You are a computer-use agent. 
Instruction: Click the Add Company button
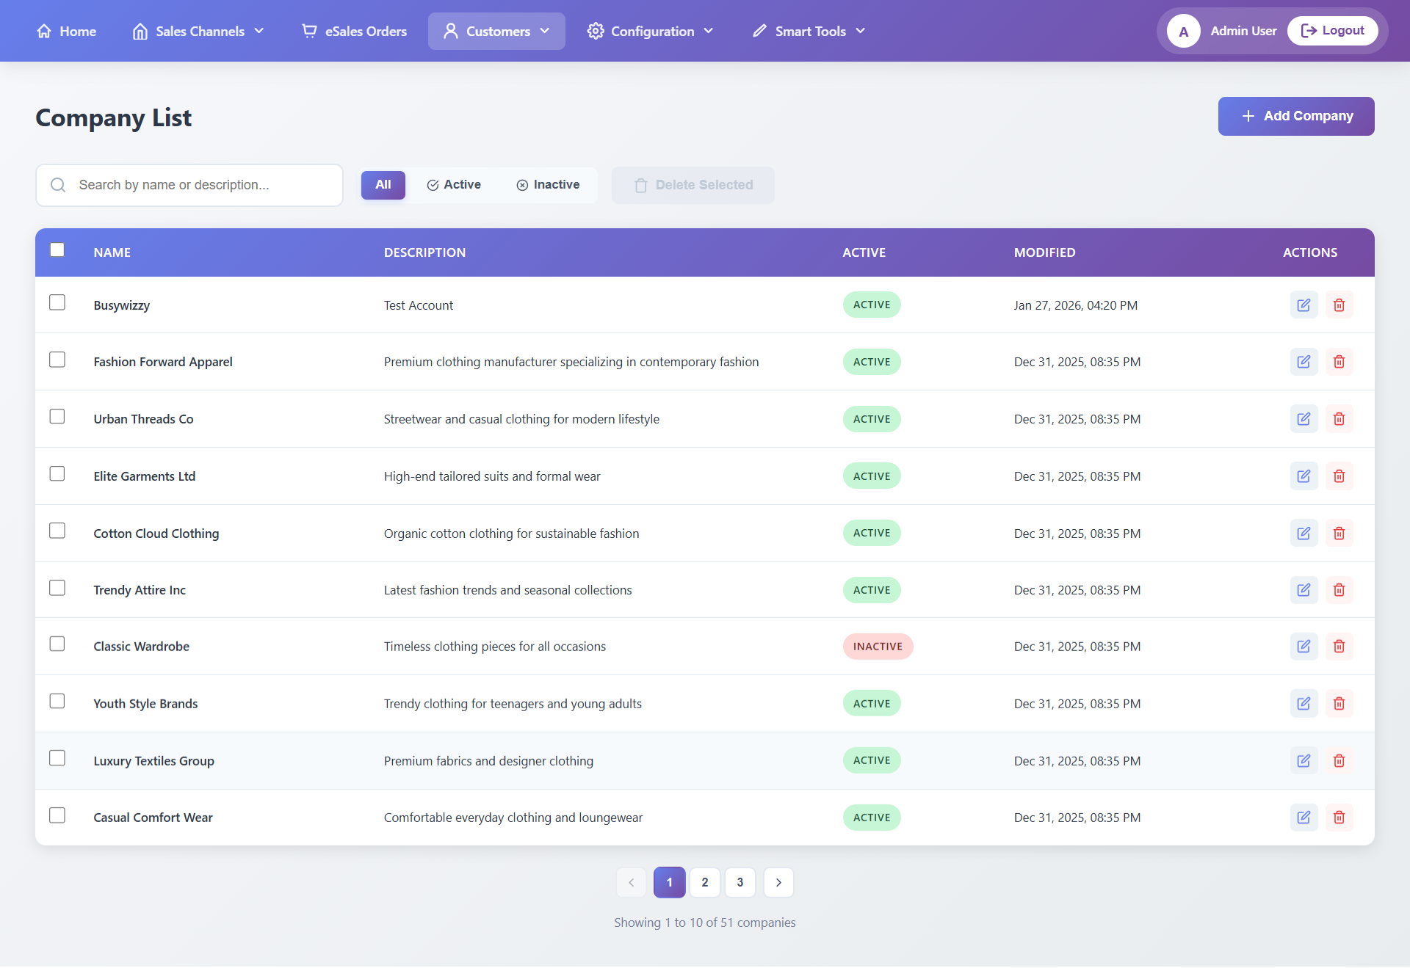point(1295,116)
